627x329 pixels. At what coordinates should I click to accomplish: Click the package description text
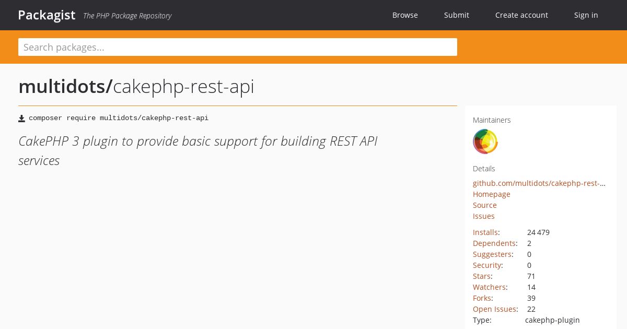198,151
